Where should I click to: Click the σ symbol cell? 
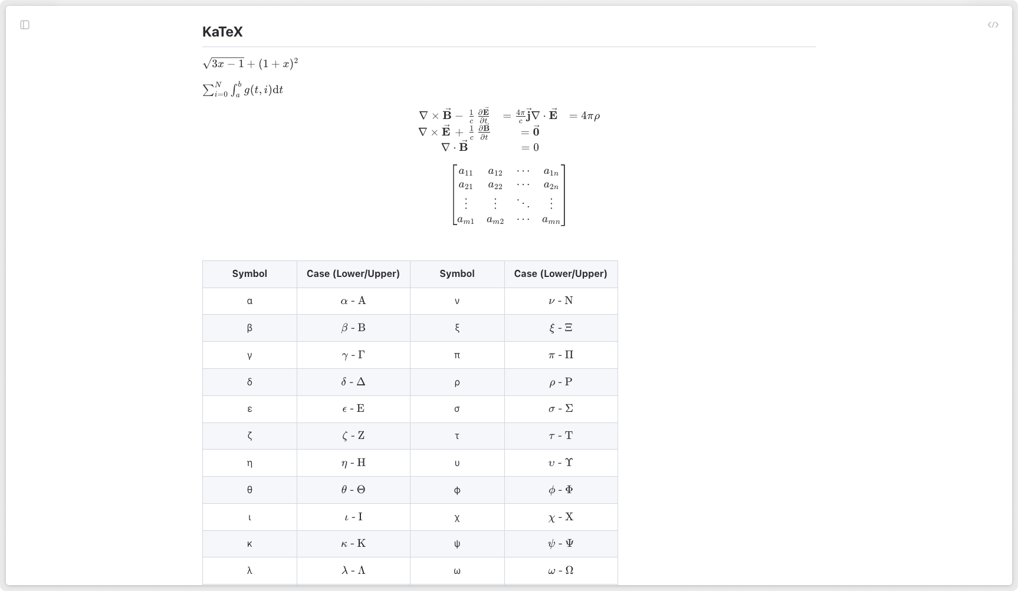[457, 409]
